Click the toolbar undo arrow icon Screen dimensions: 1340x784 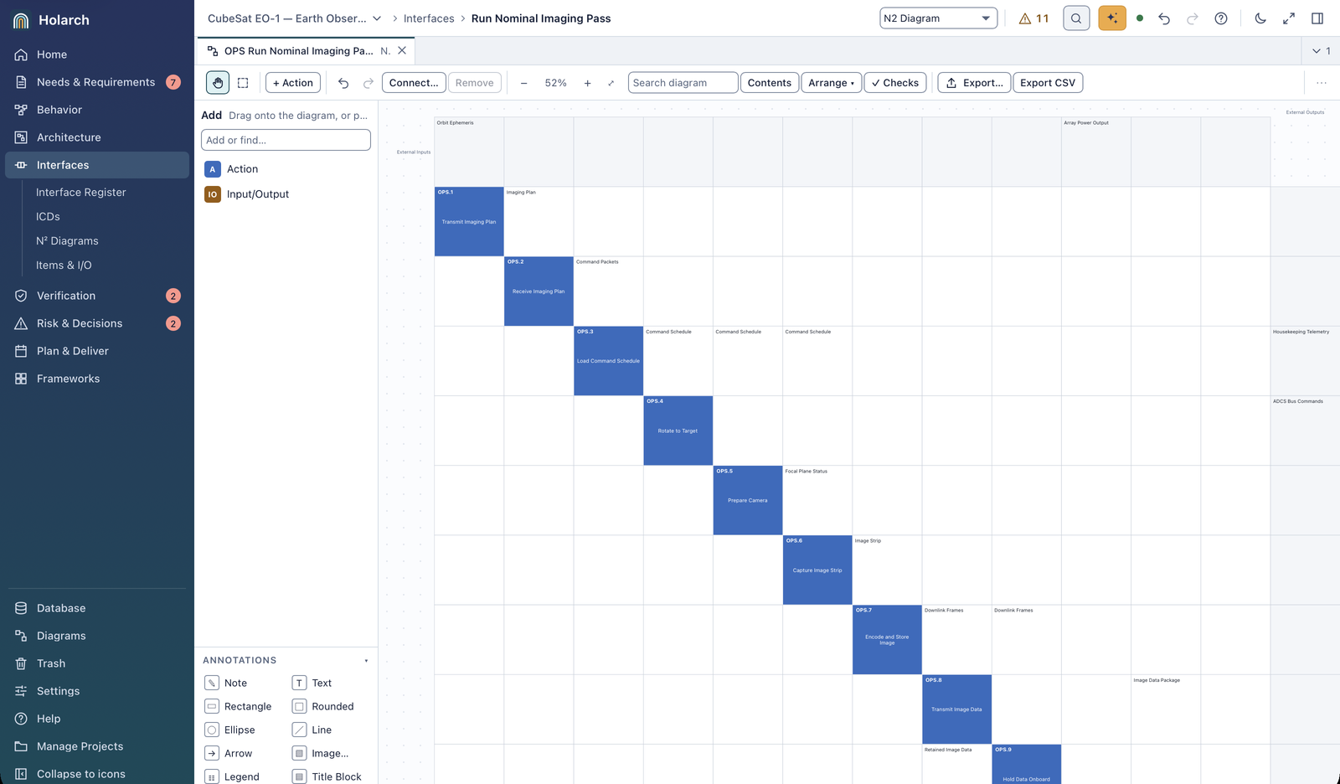point(343,83)
